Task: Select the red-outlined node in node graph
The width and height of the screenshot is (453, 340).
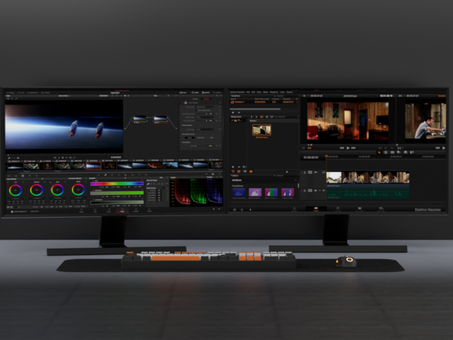Action: point(160,119)
